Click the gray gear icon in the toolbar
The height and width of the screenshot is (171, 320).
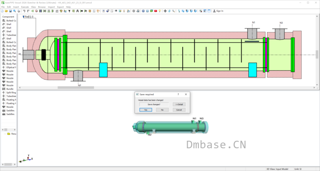click(x=134, y=11)
